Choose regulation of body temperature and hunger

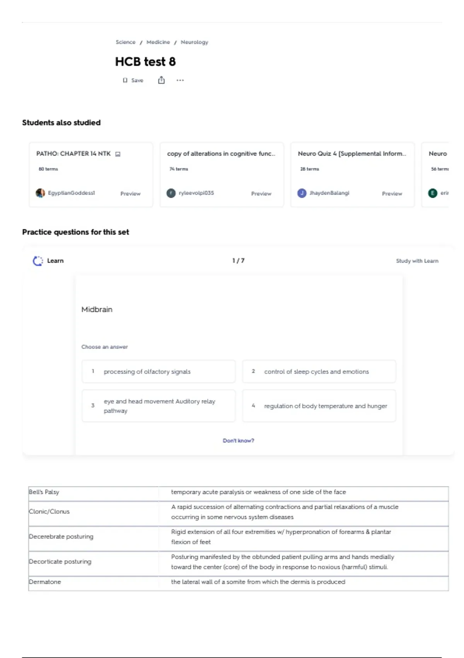click(x=319, y=406)
